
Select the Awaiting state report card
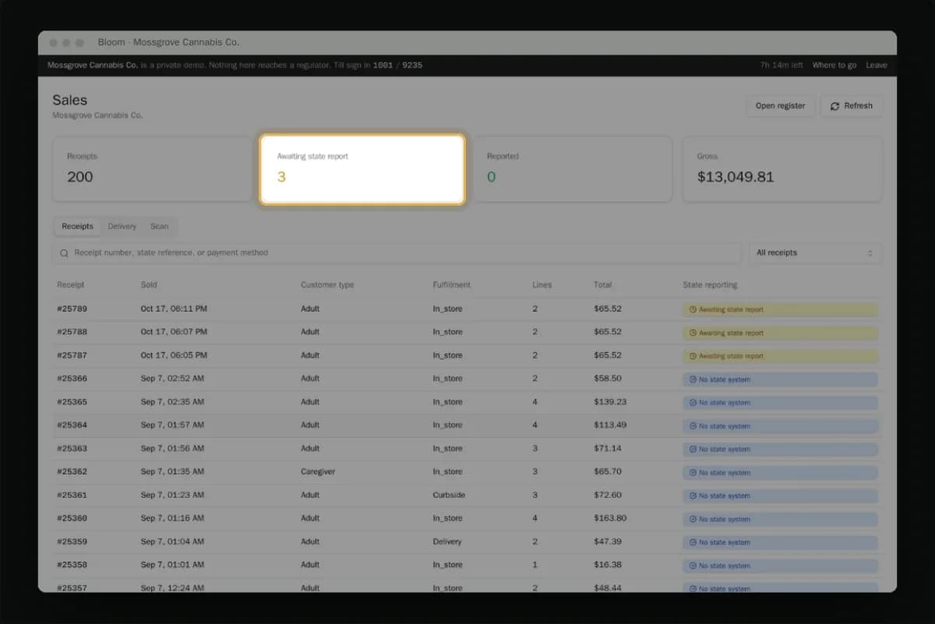362,170
